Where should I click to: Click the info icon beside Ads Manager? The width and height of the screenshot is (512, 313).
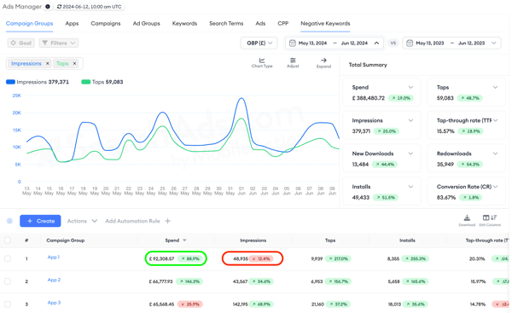[x=48, y=7]
